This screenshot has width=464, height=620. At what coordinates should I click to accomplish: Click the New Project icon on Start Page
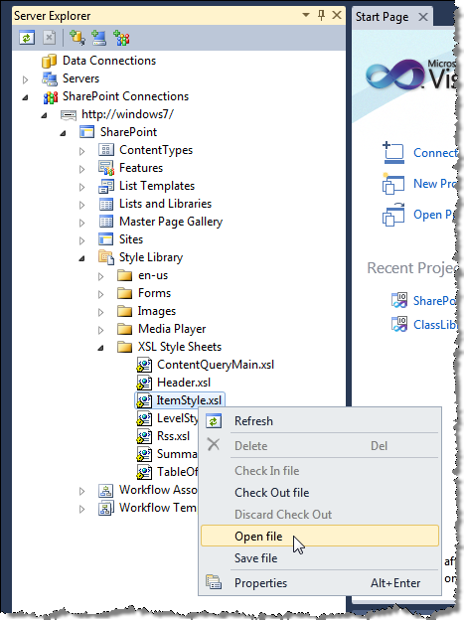coord(393,184)
